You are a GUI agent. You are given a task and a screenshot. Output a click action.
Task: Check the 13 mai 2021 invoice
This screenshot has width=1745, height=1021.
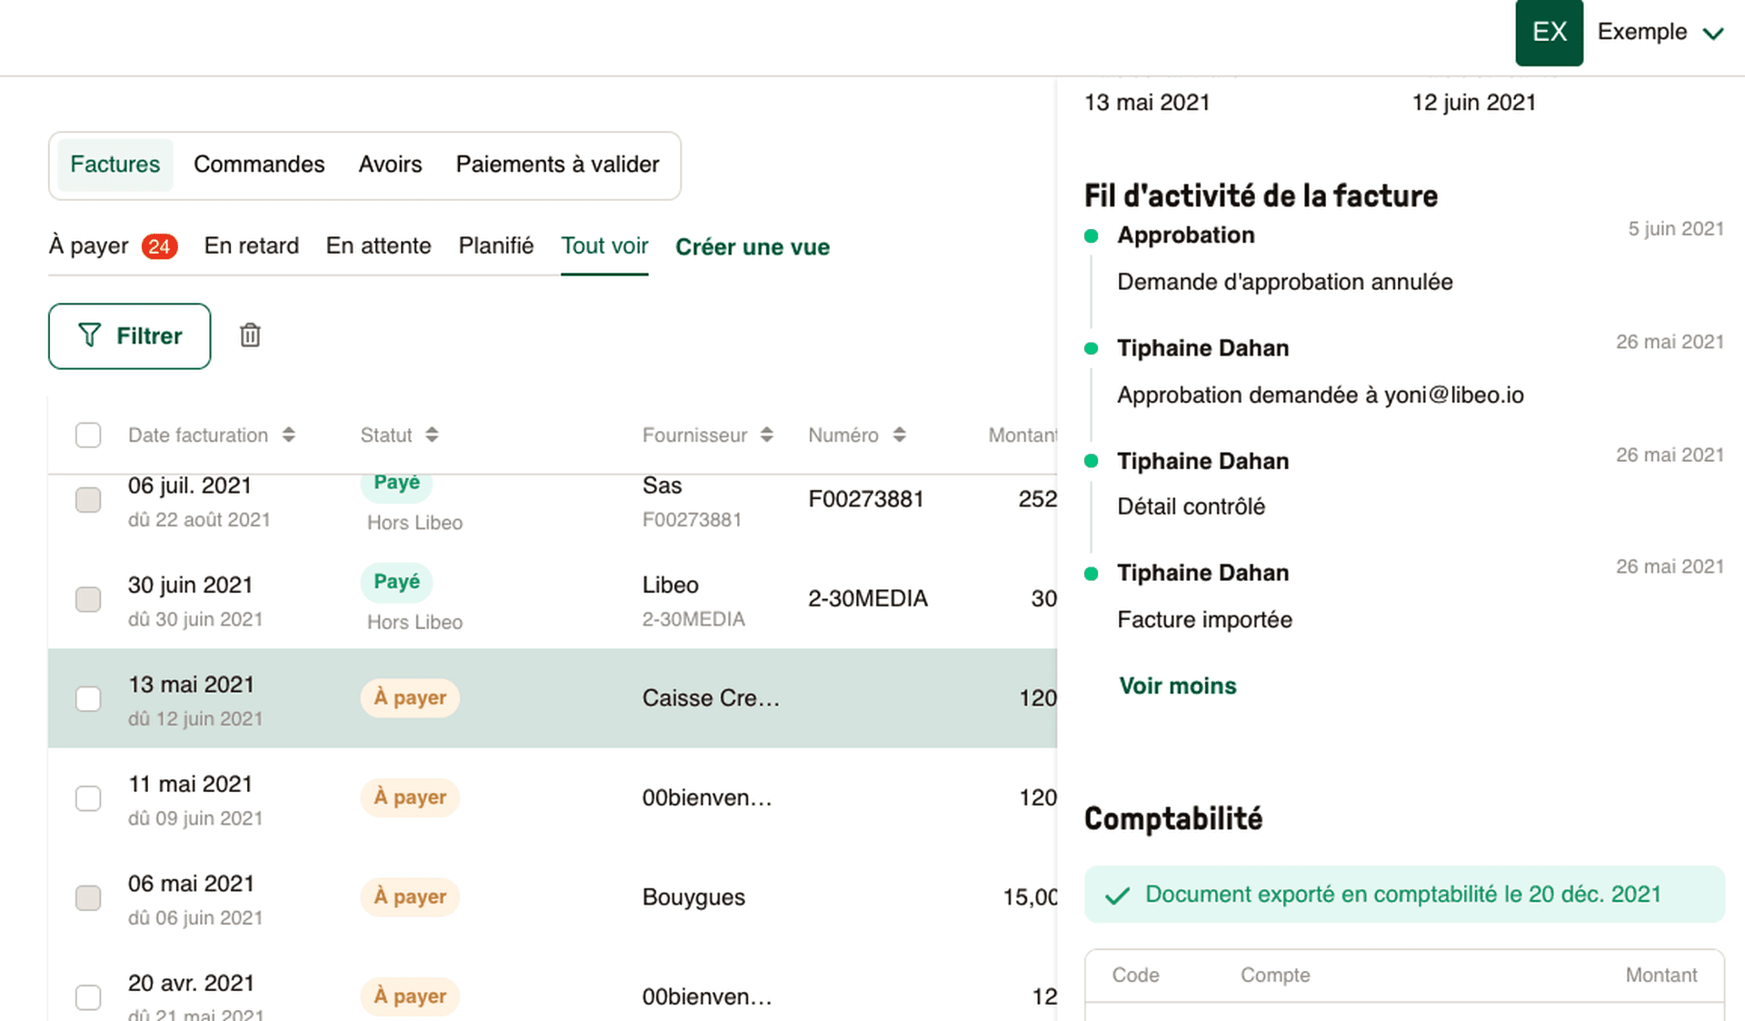[88, 698]
